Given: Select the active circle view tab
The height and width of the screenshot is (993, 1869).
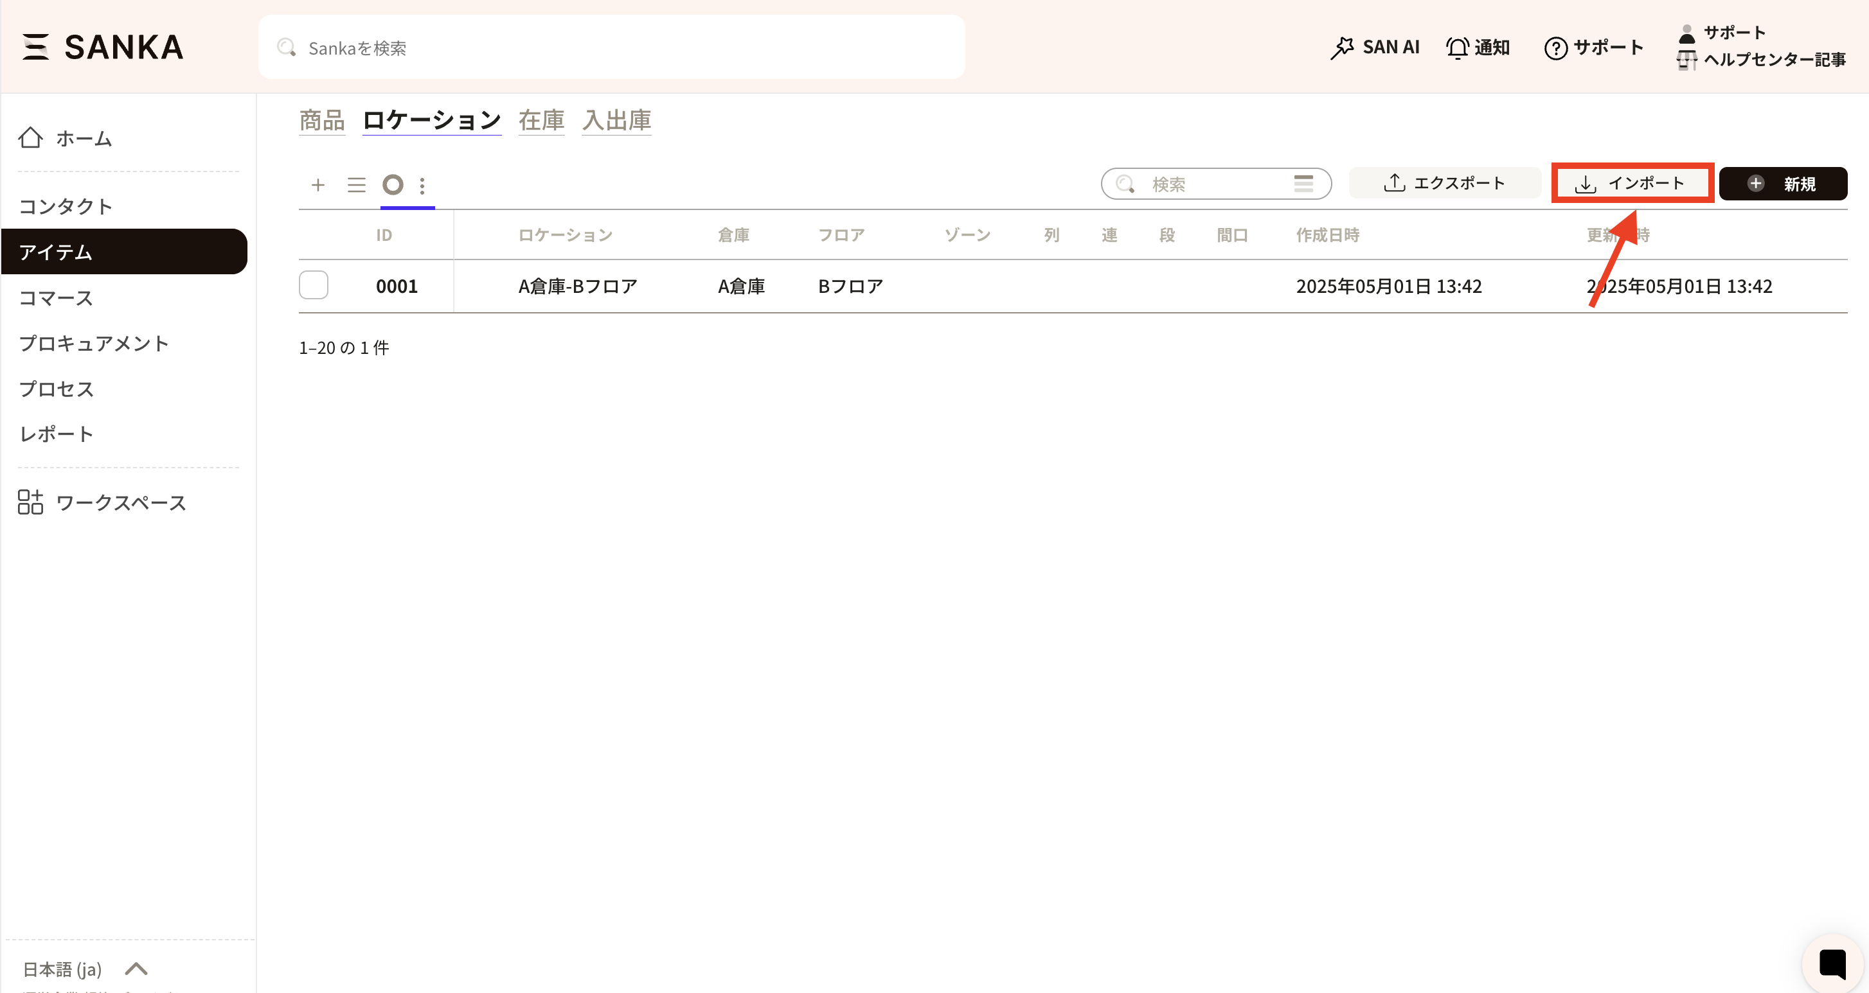Looking at the screenshot, I should pos(393,185).
